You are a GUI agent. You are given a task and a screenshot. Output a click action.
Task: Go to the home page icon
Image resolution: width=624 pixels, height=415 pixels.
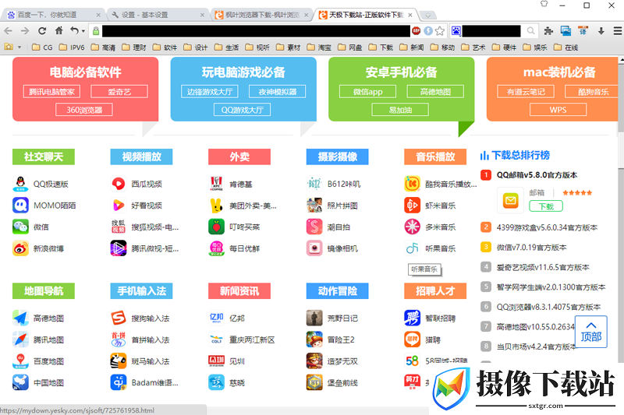point(58,30)
